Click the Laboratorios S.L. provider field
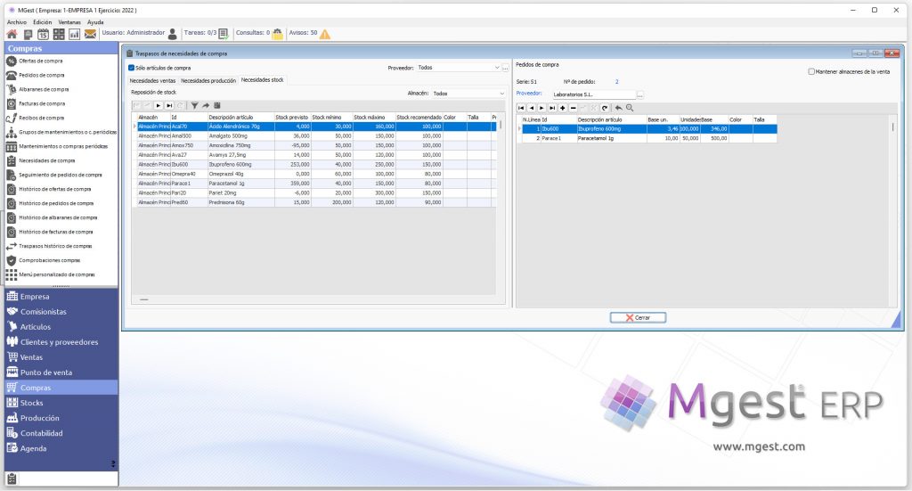This screenshot has width=912, height=491. point(593,94)
